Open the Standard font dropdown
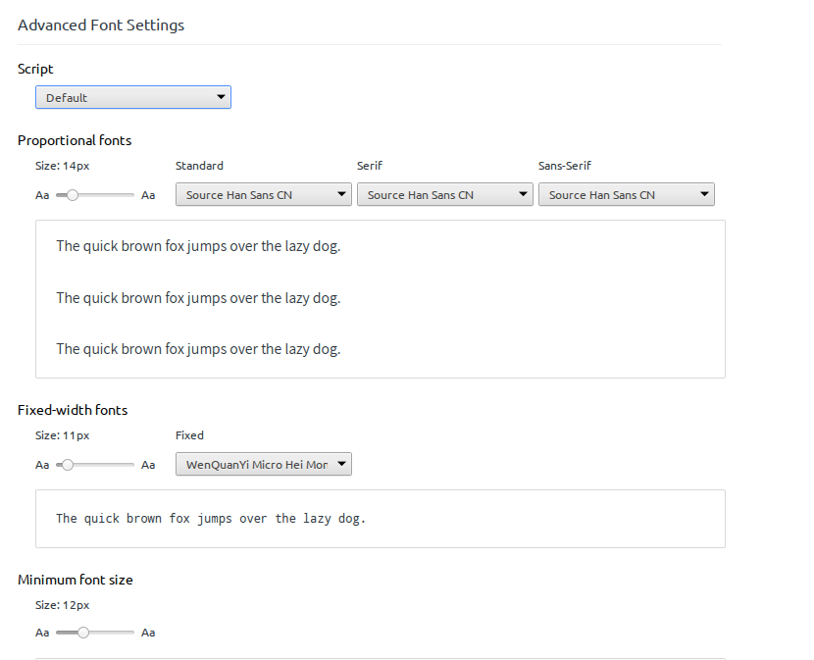Screen dimensions: 814x660 (x=263, y=195)
